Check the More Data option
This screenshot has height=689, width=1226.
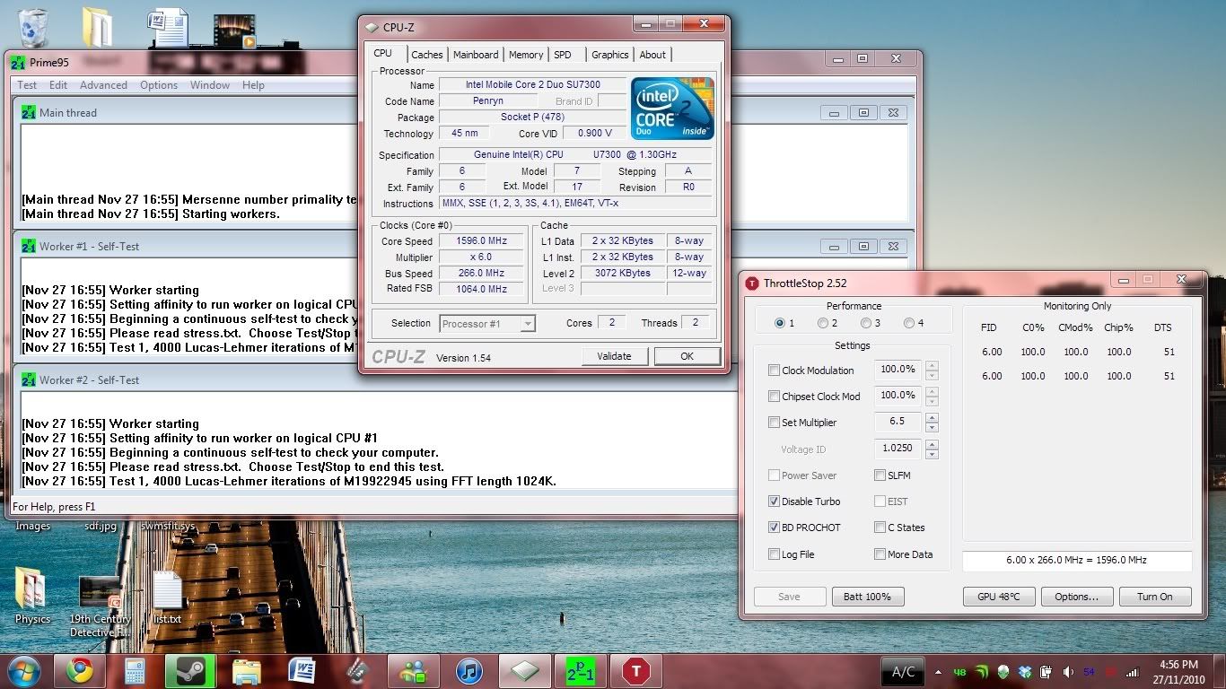[880, 554]
